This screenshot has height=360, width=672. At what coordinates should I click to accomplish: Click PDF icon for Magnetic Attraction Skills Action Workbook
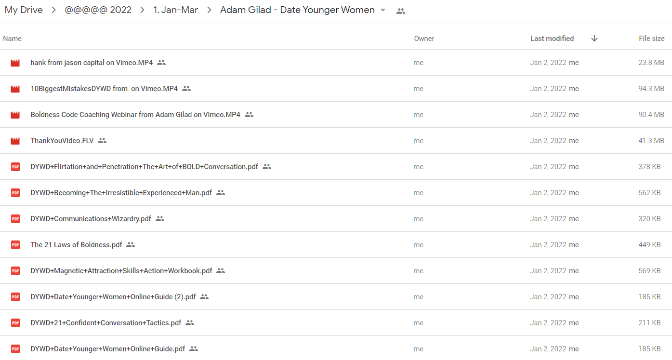pyautogui.click(x=15, y=271)
